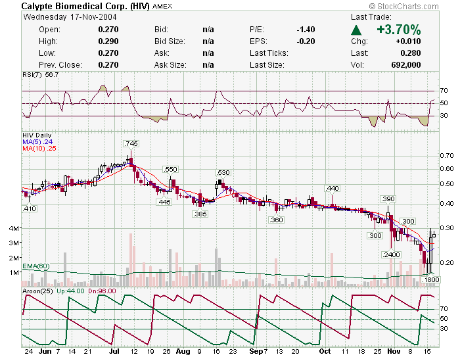Click the .745 peak price label
This screenshot has width=460, height=359.
pyautogui.click(x=131, y=143)
